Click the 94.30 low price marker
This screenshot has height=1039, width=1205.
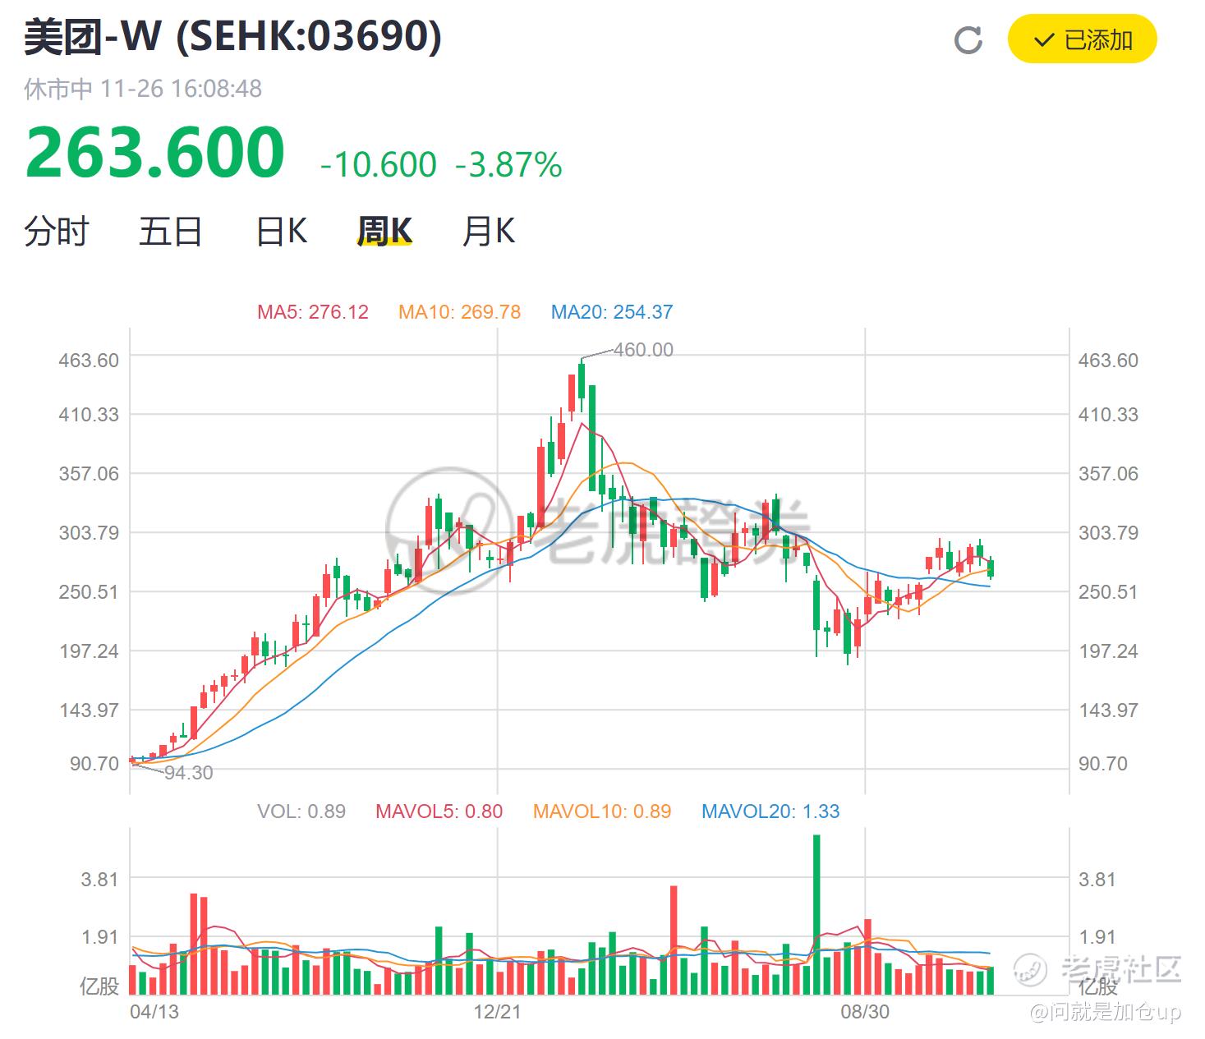coord(188,773)
